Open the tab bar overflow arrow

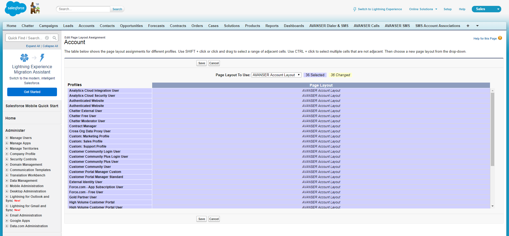(477, 26)
